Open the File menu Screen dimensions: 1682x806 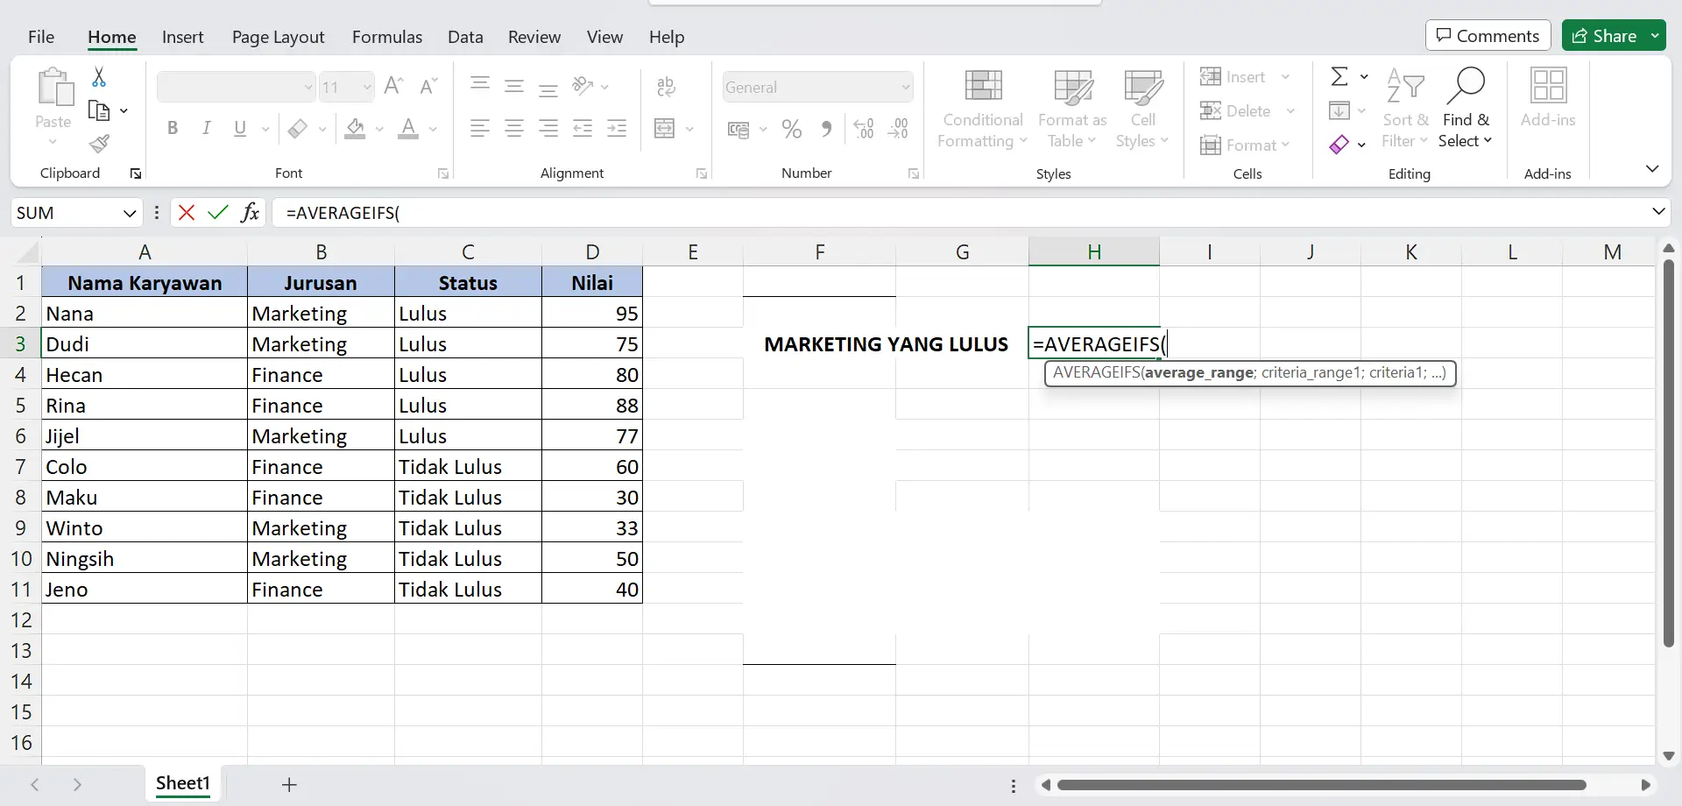(41, 37)
